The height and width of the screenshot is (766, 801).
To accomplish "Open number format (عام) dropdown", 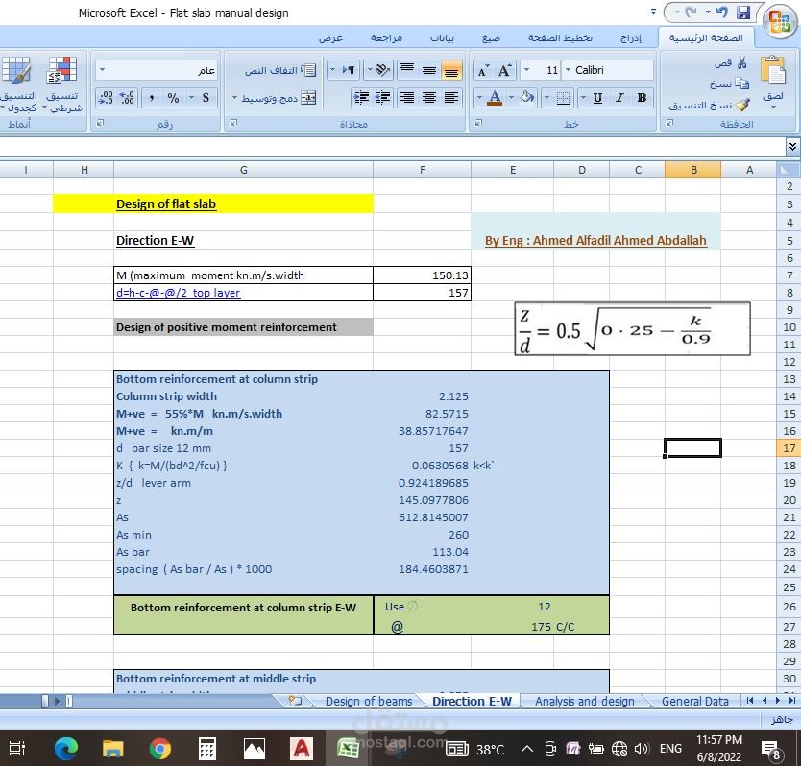I will point(102,70).
